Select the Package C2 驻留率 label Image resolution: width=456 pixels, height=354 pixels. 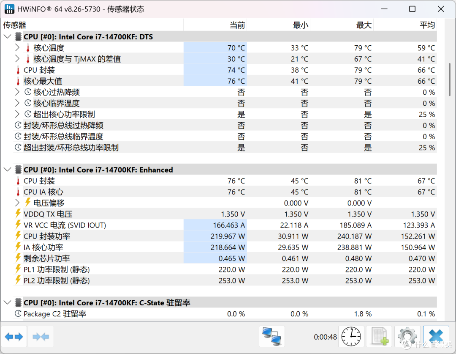pos(54,314)
